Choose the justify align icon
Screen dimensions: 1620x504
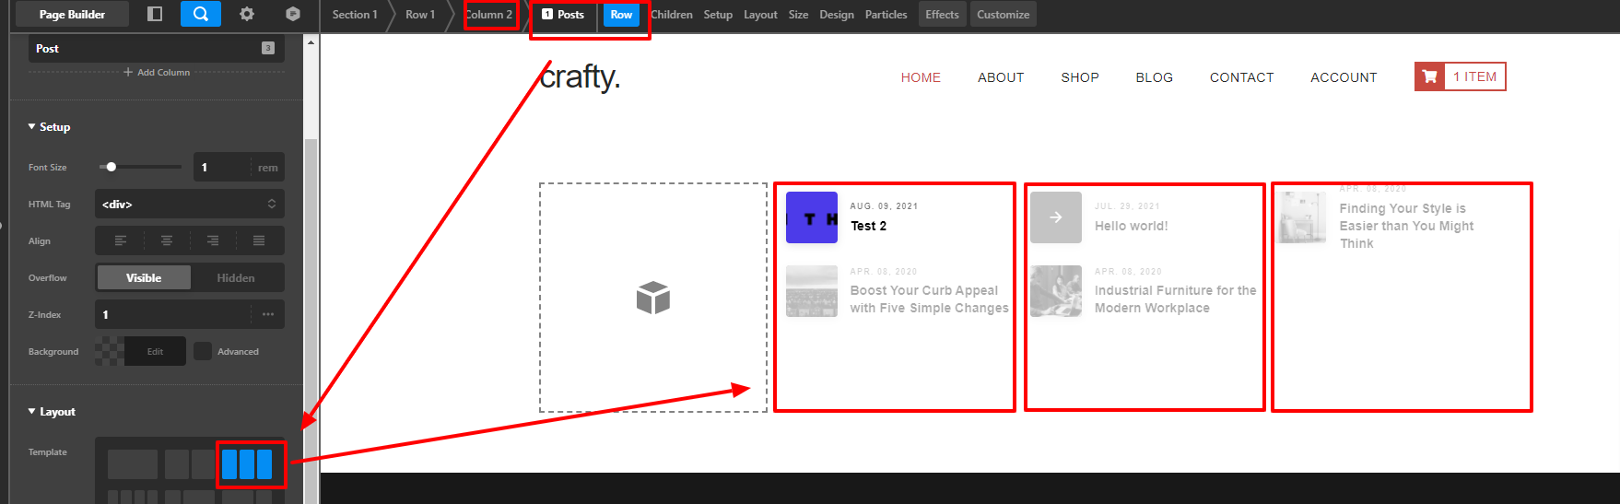259,240
